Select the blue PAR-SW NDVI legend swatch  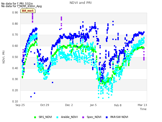pos(107,117)
